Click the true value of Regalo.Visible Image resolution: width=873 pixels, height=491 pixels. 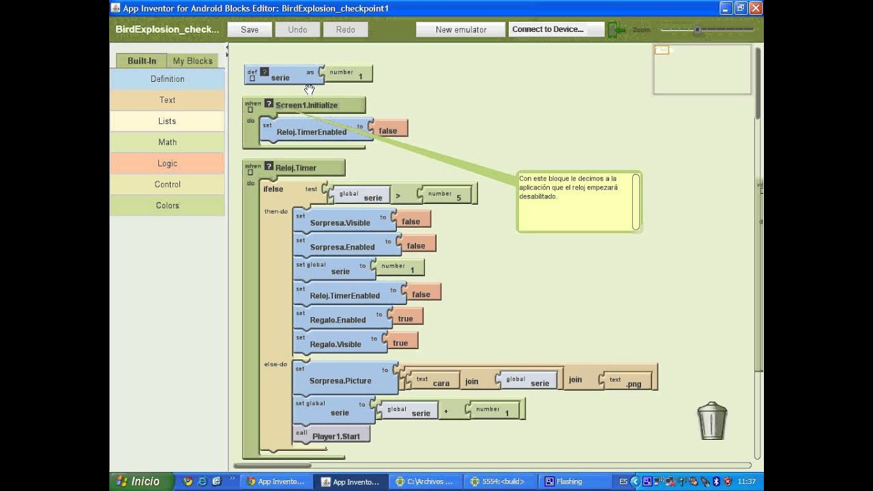[400, 342]
